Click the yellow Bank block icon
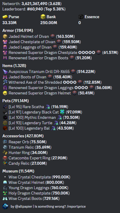 tap(43, 17)
